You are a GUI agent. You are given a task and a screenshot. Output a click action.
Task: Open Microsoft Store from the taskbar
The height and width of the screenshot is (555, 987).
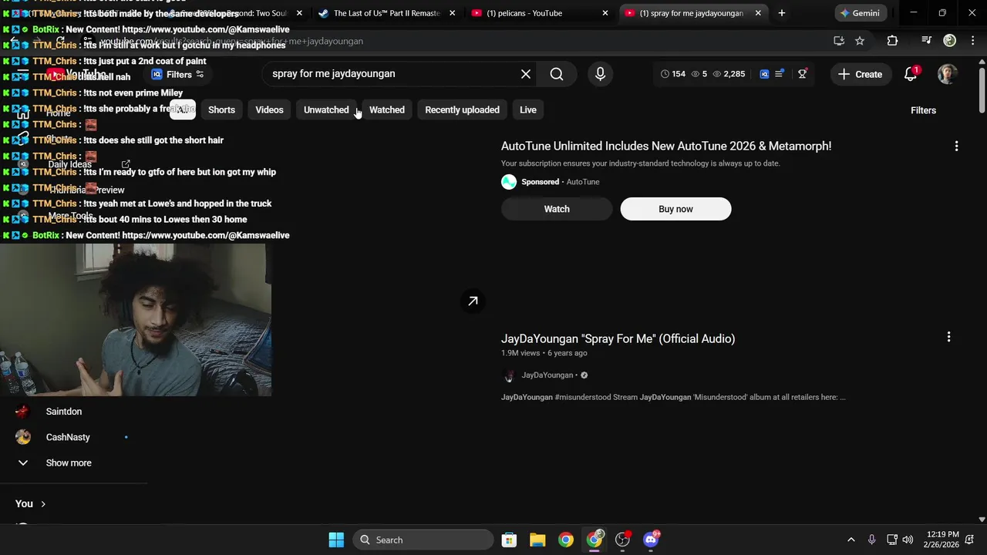pos(509,540)
